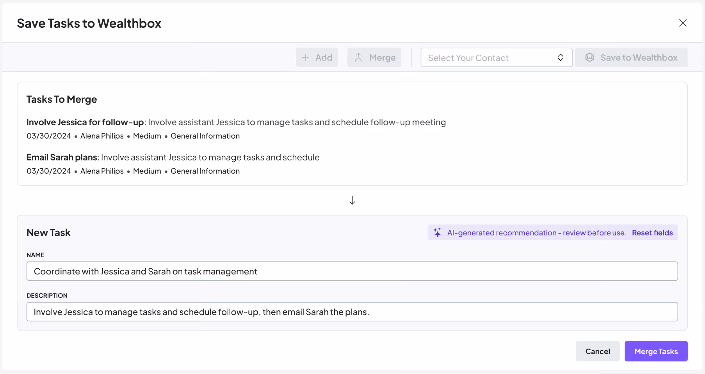Click the plus icon in Add button

click(306, 57)
